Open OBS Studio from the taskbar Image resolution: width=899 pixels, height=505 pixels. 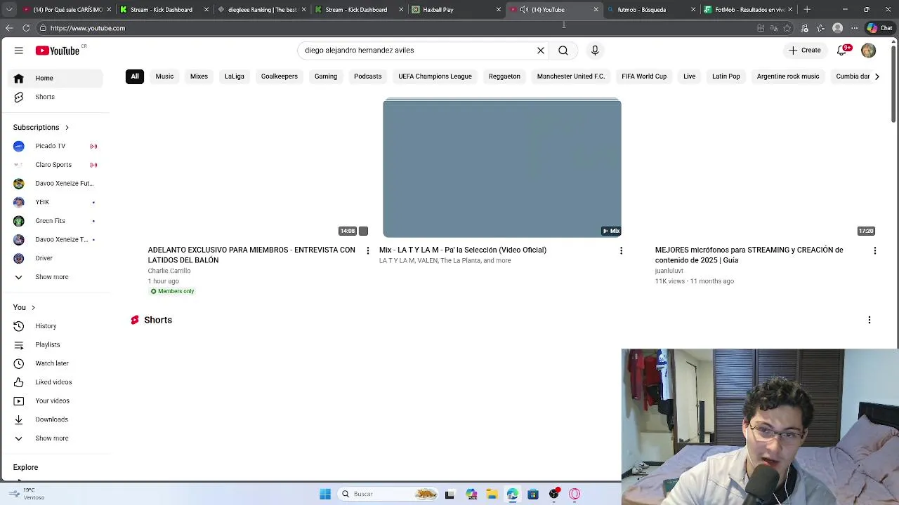(554, 494)
